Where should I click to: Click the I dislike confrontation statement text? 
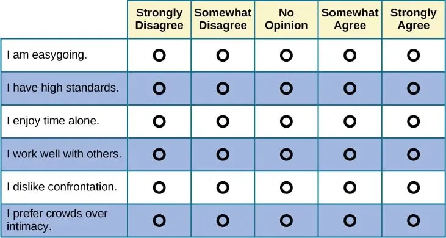[x=62, y=187]
